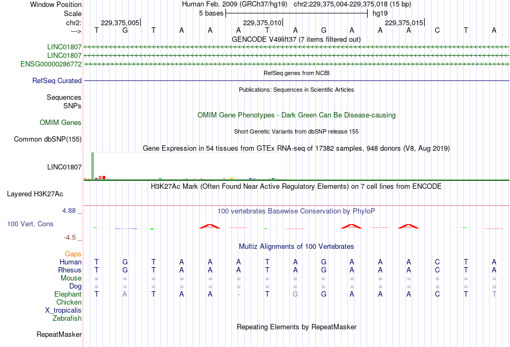Click the GTEx Gene Expression track title
Screen dimensions: 510x347
[296, 149]
